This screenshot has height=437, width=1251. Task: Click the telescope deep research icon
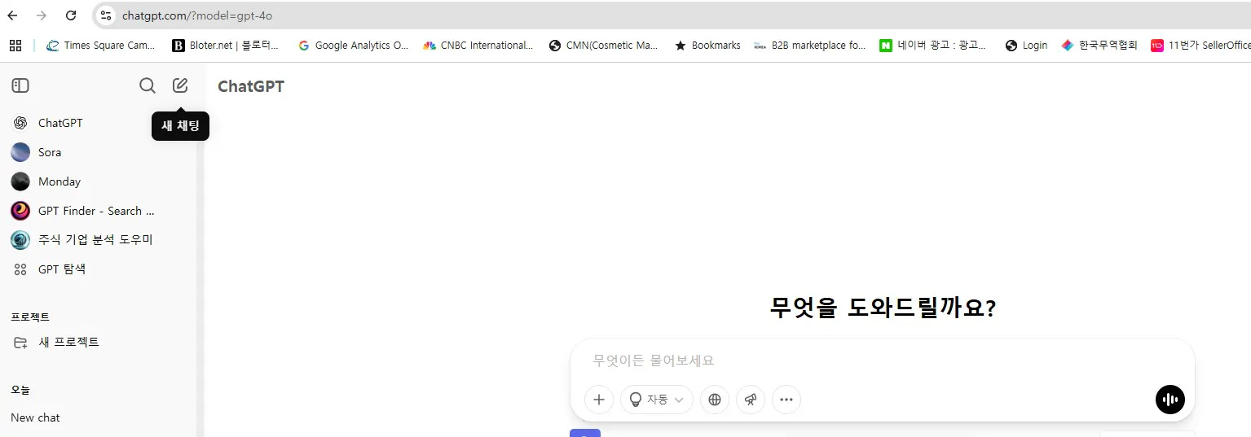pos(751,400)
